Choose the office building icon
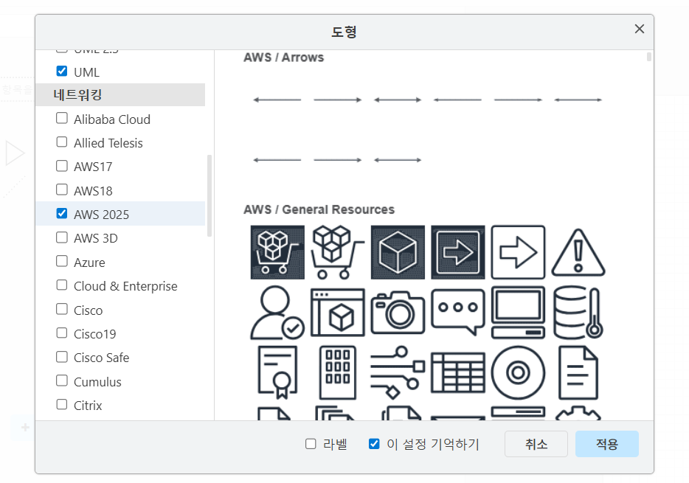This screenshot has width=689, height=483. click(x=337, y=373)
